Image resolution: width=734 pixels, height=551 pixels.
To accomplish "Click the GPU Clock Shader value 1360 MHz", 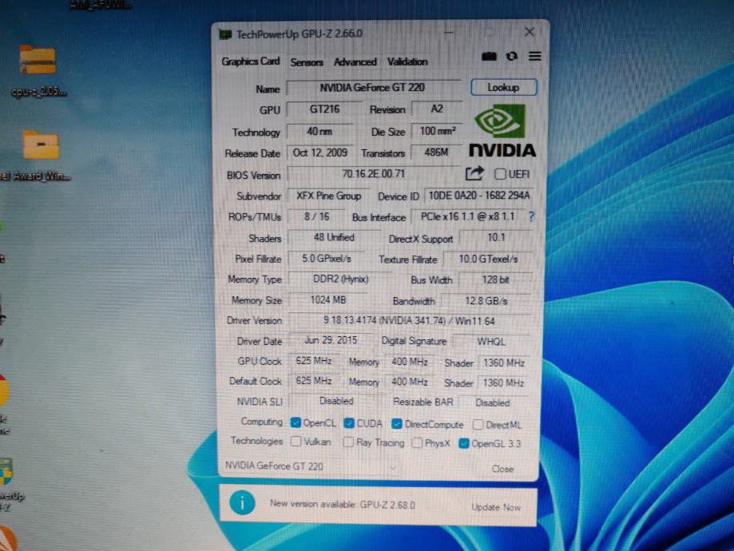I will click(503, 363).
